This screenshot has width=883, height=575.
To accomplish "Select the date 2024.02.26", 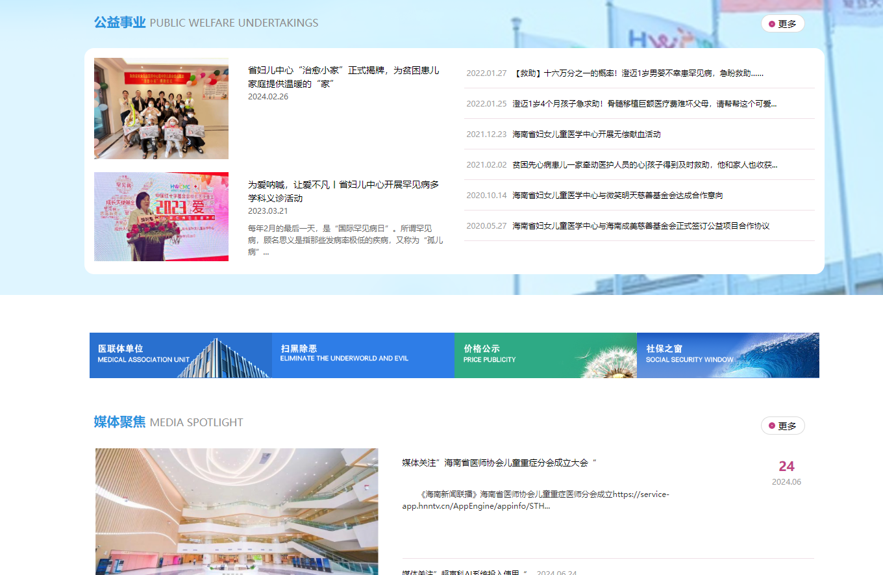I will click(x=268, y=97).
